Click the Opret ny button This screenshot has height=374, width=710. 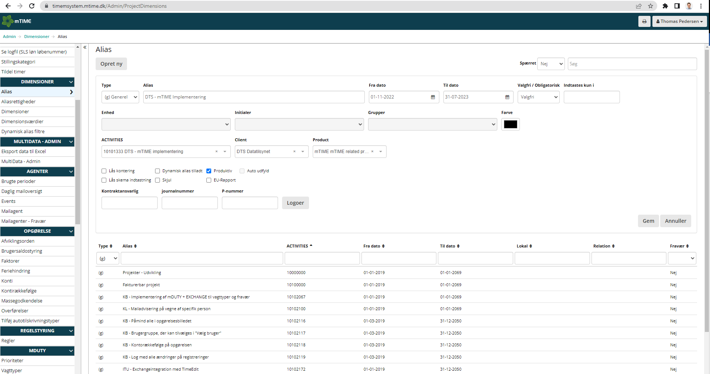click(111, 64)
